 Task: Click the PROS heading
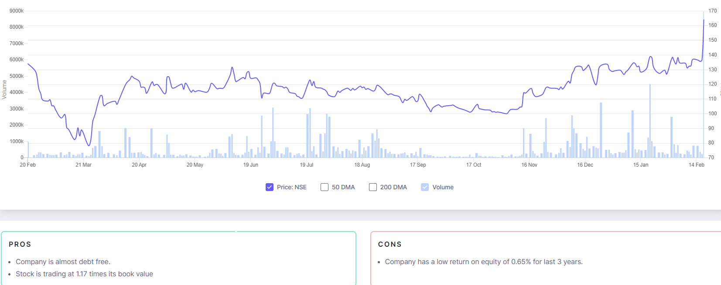click(20, 245)
